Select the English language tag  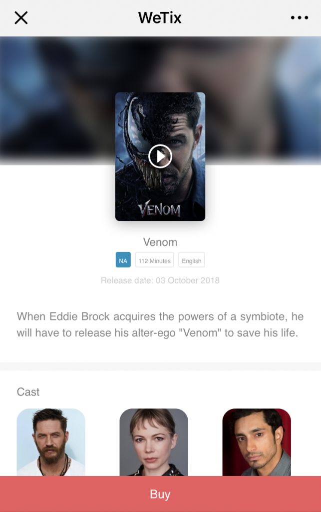pos(192,260)
